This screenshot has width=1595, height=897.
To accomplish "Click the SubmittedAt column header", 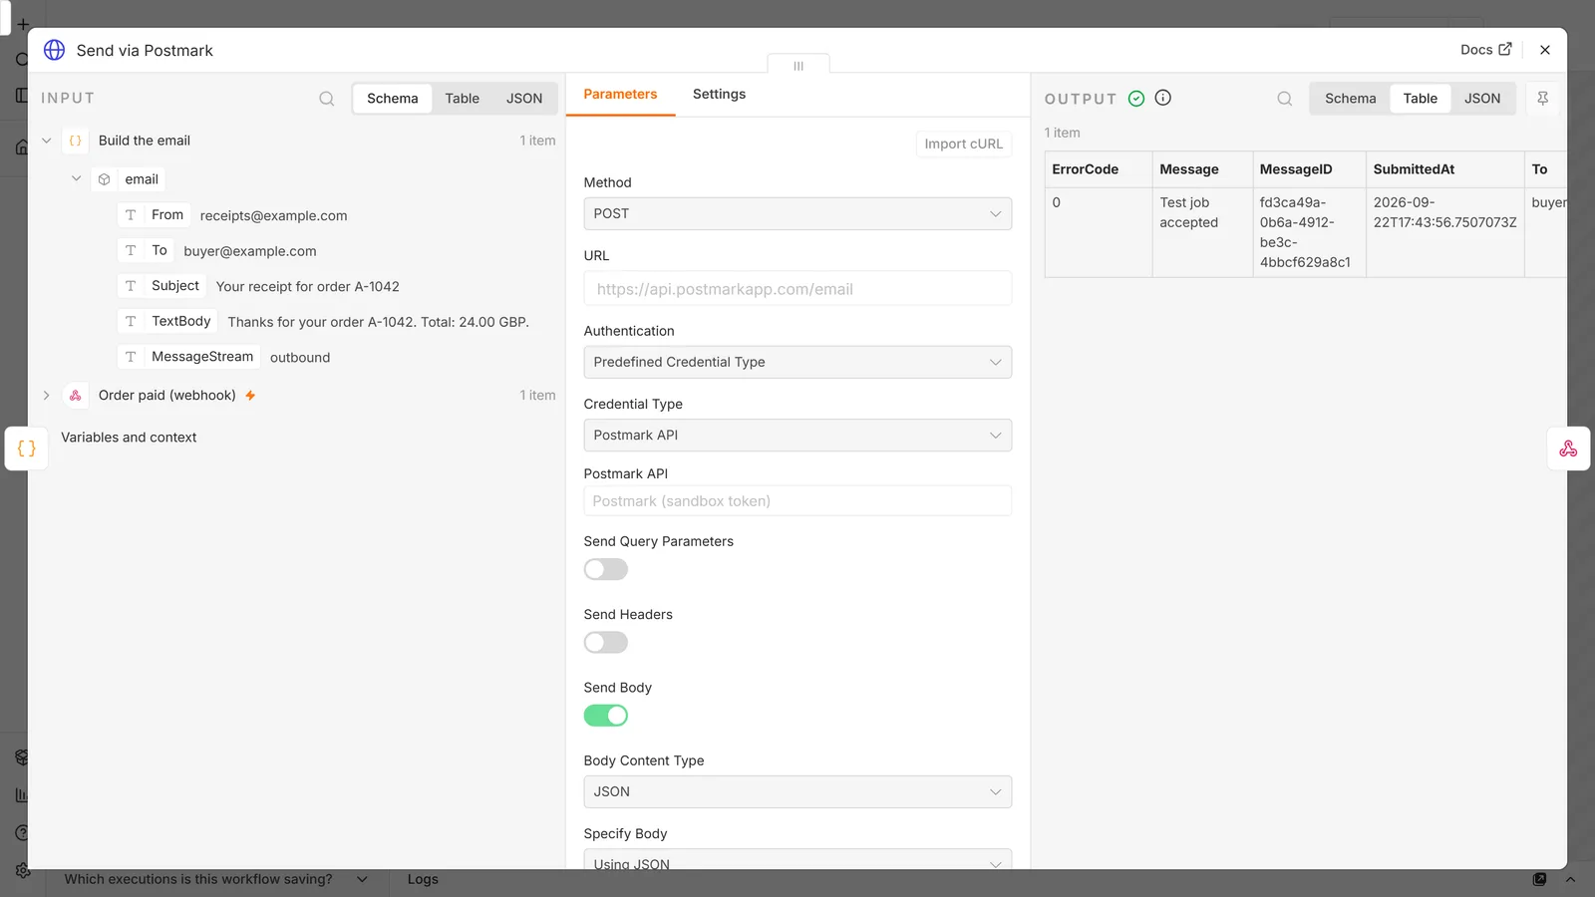I will [x=1444, y=169].
